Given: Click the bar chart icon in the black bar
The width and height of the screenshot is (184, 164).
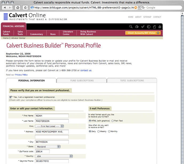Looking at the screenshot, I should coord(160,27).
